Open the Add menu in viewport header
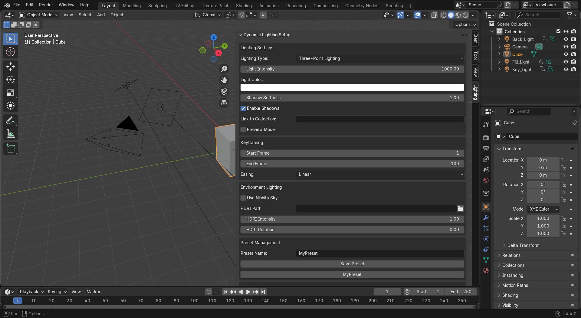This screenshot has height=318, width=581. (101, 15)
